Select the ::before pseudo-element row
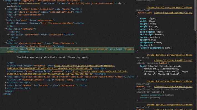This screenshot has width=197, height=110. tap(15, 32)
